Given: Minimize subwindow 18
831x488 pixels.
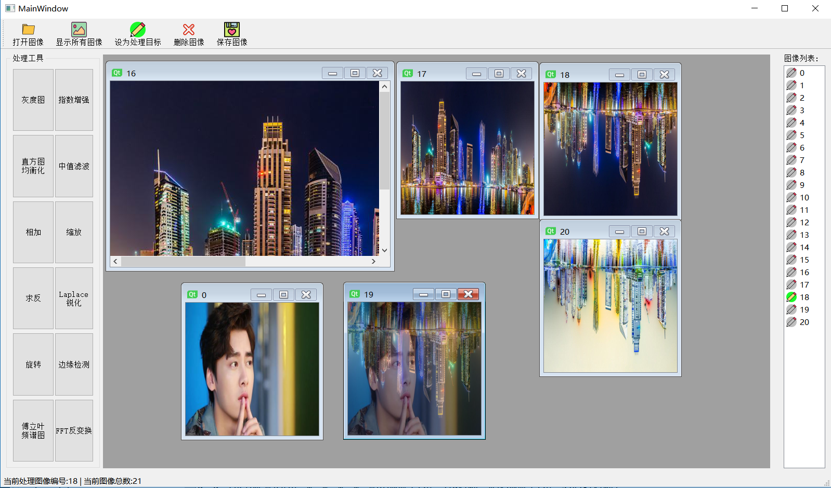Looking at the screenshot, I should (x=619, y=75).
